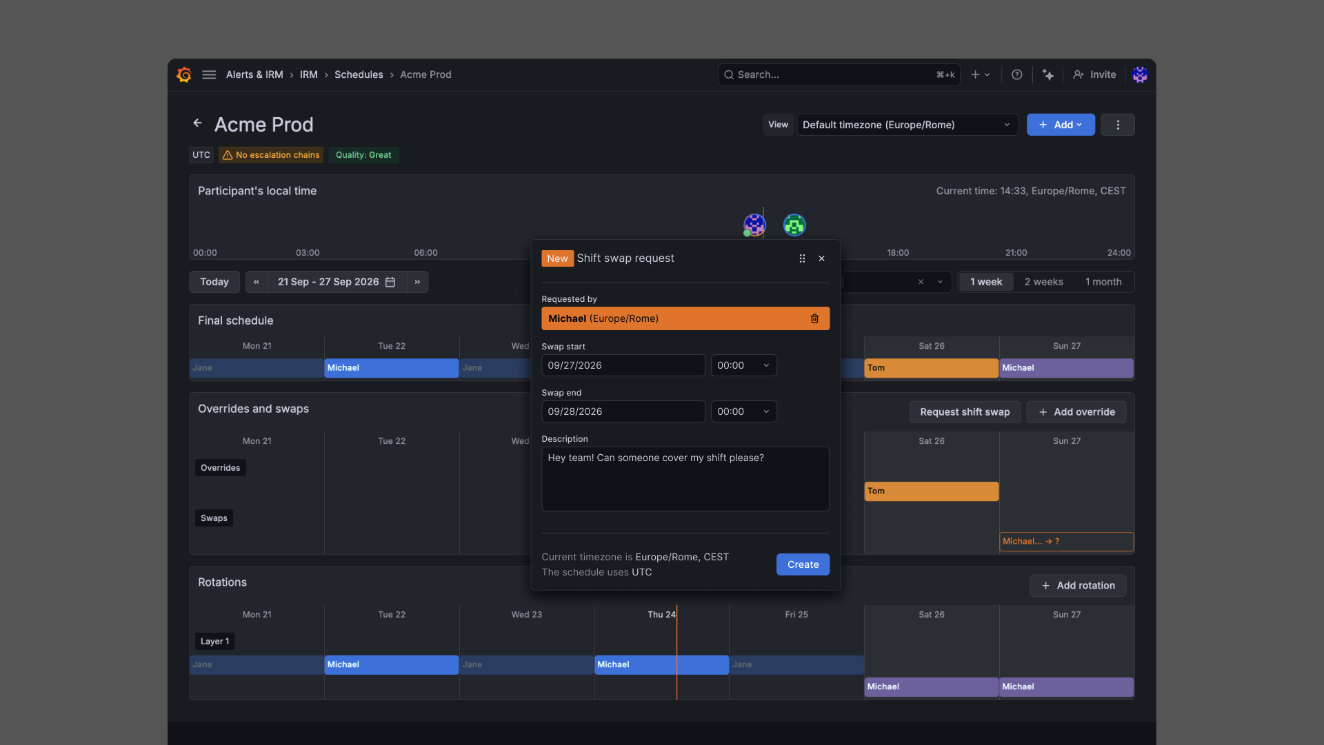Go to IRM breadcrumb
Screen dimensions: 1324x745
click(x=308, y=74)
